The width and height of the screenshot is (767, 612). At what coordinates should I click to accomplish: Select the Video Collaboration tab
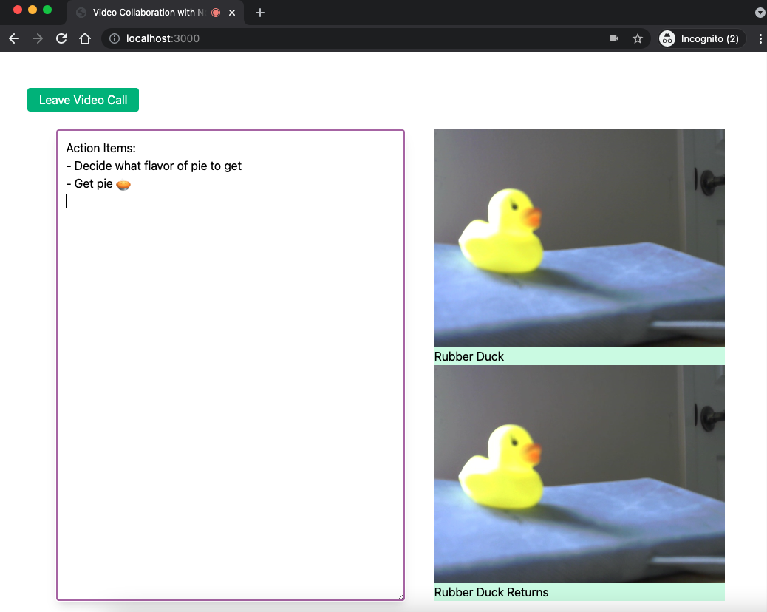[x=154, y=13]
